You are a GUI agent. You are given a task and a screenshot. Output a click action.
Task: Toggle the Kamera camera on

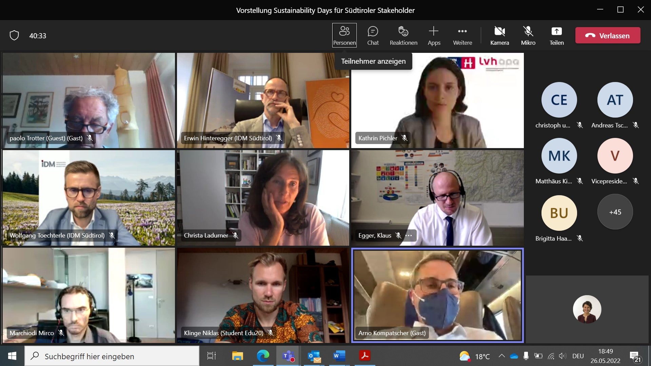(x=499, y=35)
